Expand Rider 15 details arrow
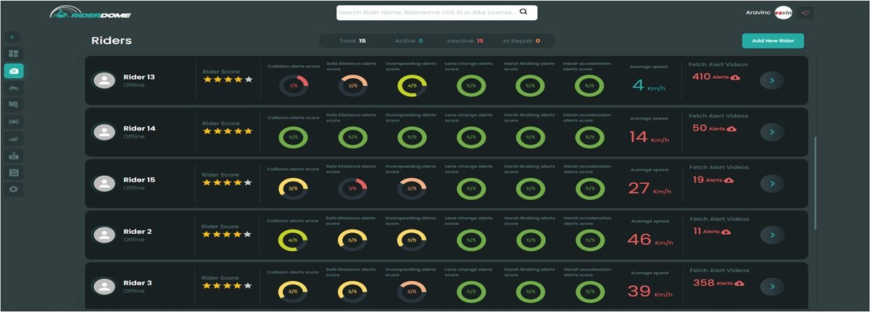Viewport: 870px width, 312px height. point(771,184)
